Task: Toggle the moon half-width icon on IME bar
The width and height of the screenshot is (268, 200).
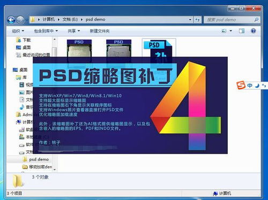Action: pyautogui.click(x=257, y=86)
